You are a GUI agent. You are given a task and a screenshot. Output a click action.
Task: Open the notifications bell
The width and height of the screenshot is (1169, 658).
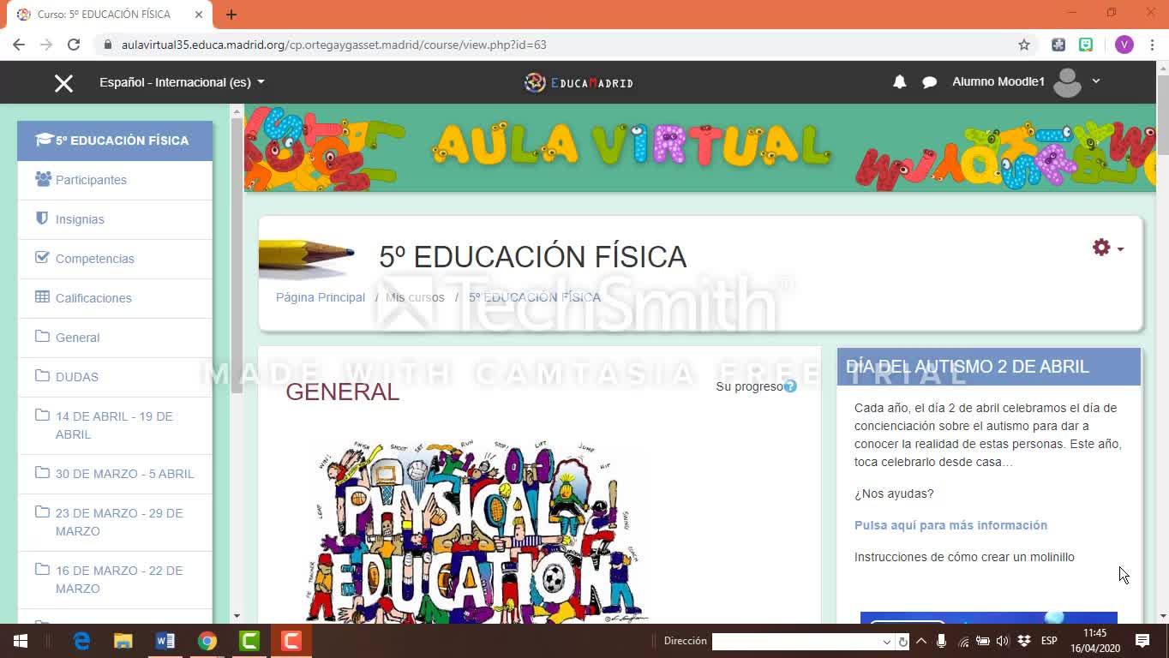click(x=899, y=82)
